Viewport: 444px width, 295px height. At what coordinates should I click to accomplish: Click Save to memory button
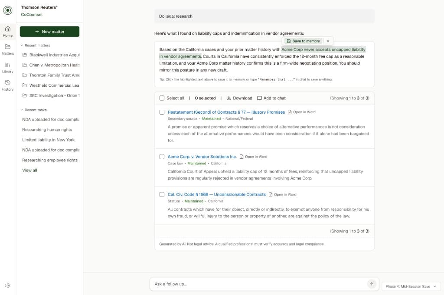(x=303, y=41)
